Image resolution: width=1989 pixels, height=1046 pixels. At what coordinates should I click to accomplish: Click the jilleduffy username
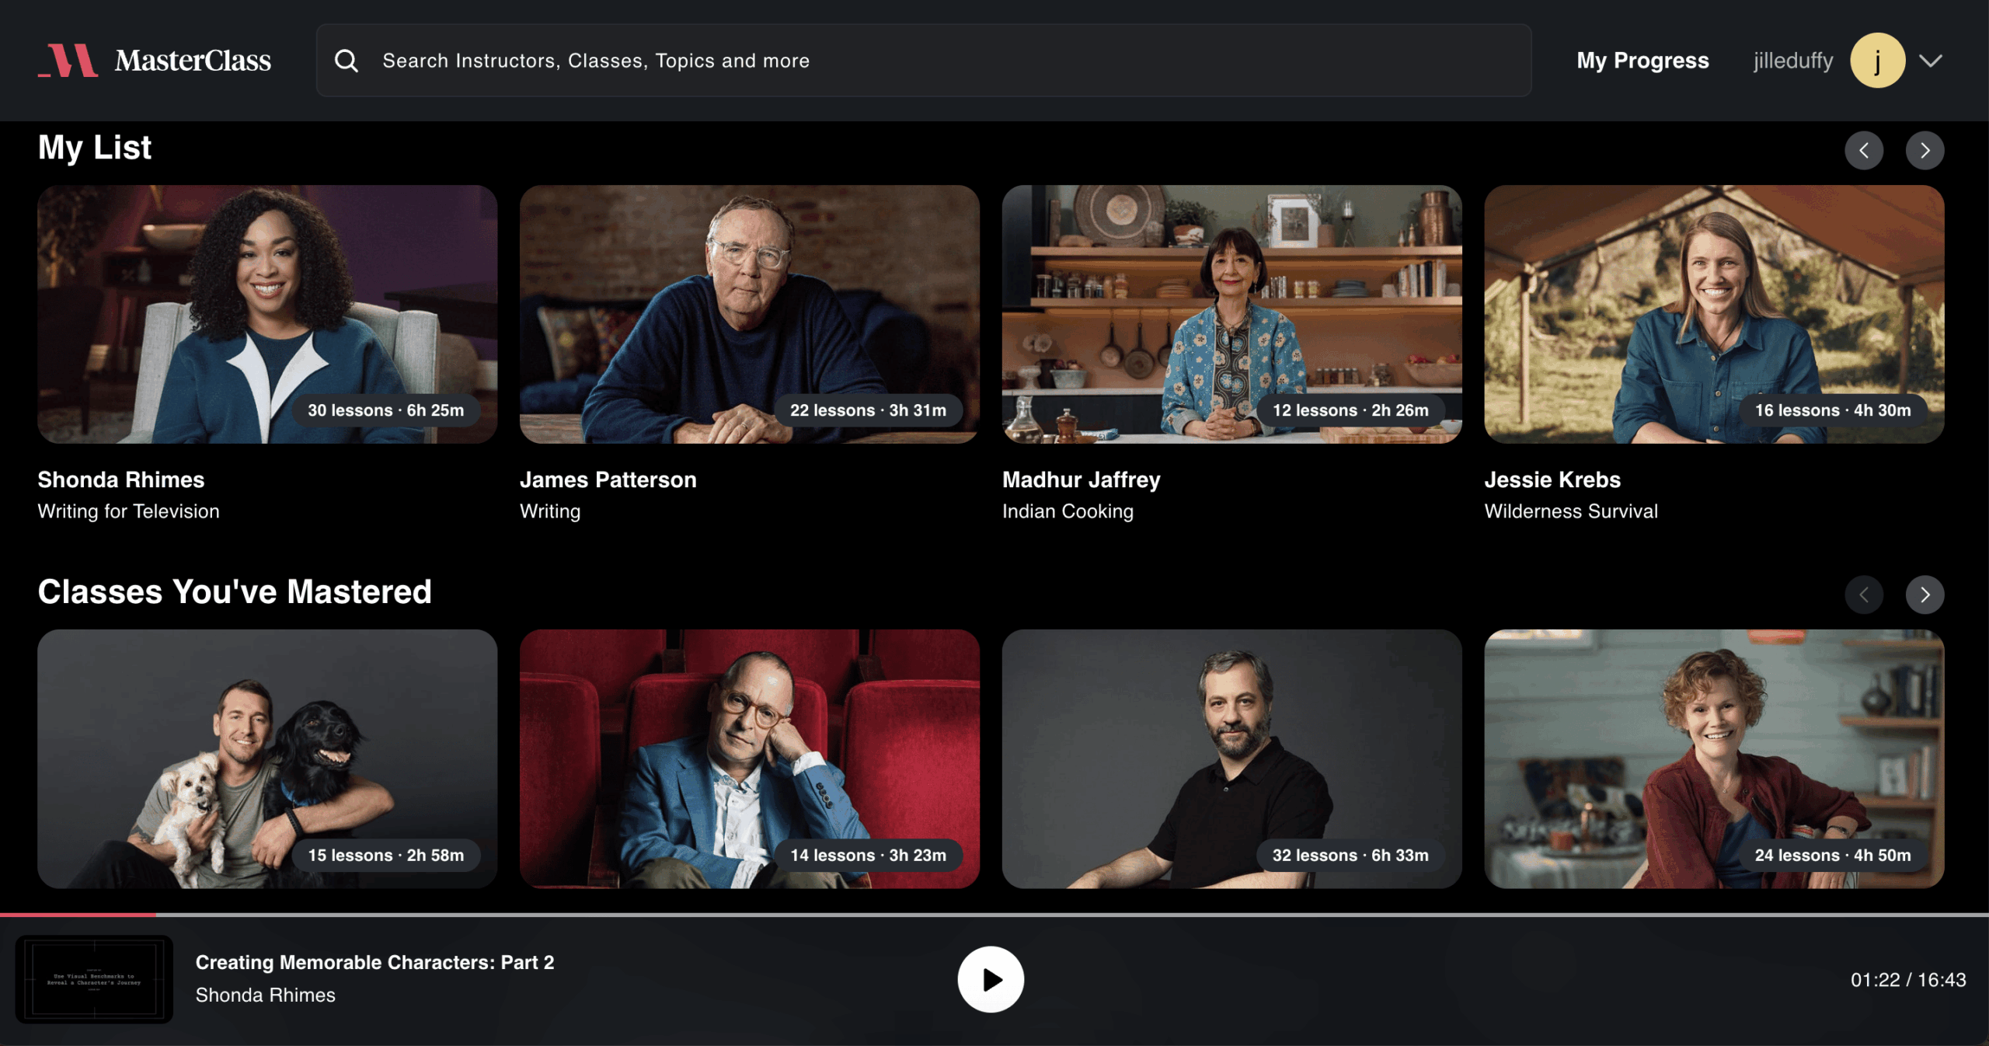pyautogui.click(x=1792, y=61)
